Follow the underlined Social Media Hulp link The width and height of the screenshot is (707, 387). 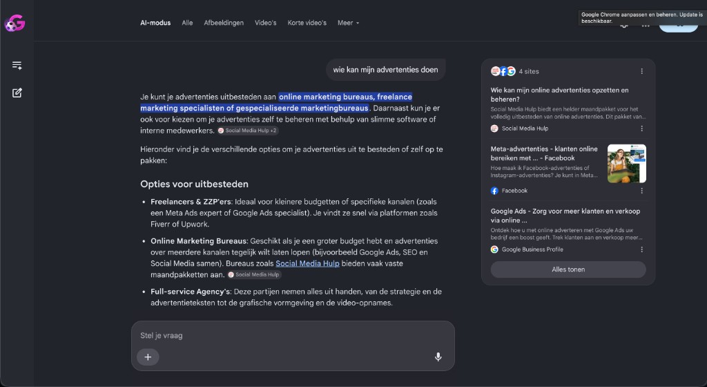coord(307,263)
